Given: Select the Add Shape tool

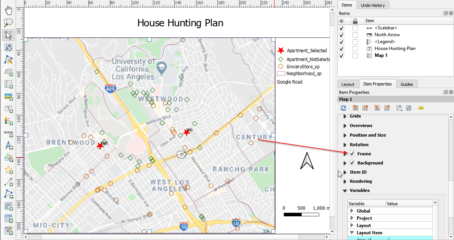Looking at the screenshot, I should pyautogui.click(x=8, y=158).
